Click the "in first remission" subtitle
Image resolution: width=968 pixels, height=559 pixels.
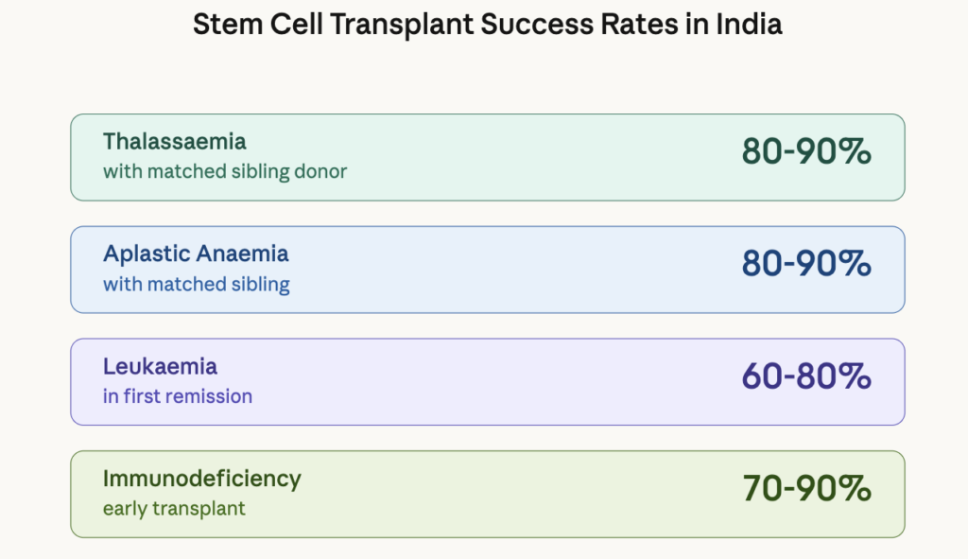[x=178, y=396]
